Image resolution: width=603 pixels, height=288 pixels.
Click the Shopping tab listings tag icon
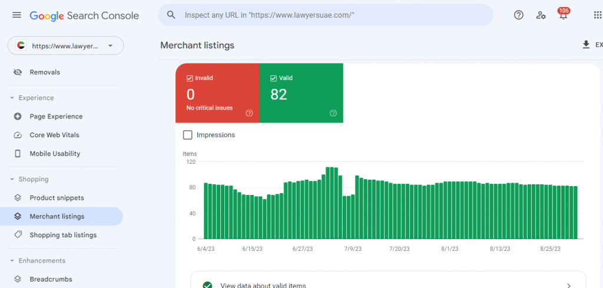[18, 235]
